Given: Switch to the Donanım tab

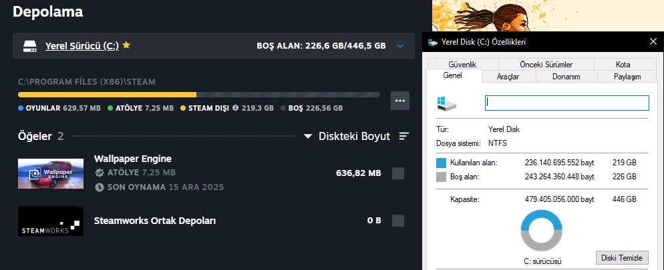Looking at the screenshot, I should tap(566, 77).
